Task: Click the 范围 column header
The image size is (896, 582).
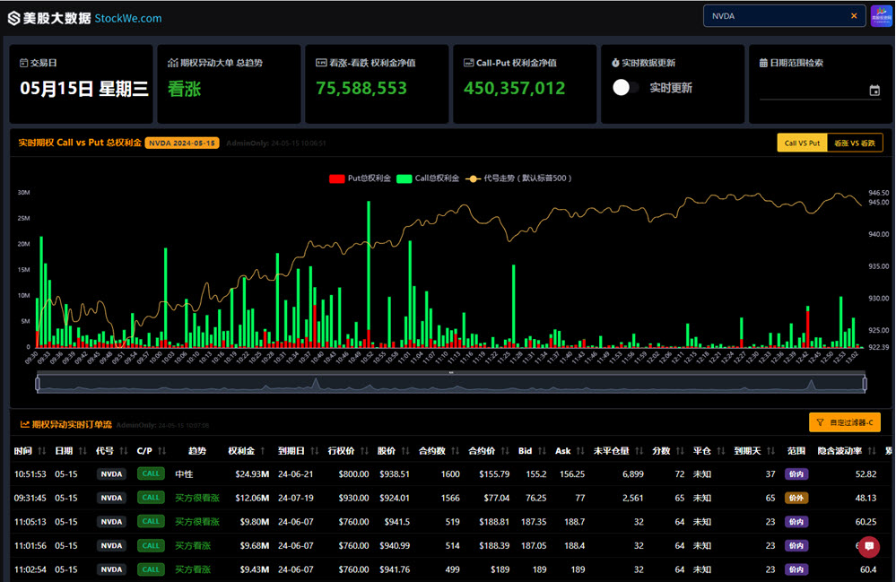Action: pos(796,451)
